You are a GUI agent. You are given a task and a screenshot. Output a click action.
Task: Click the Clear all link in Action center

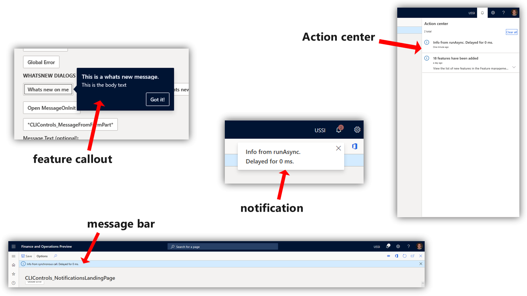[511, 32]
